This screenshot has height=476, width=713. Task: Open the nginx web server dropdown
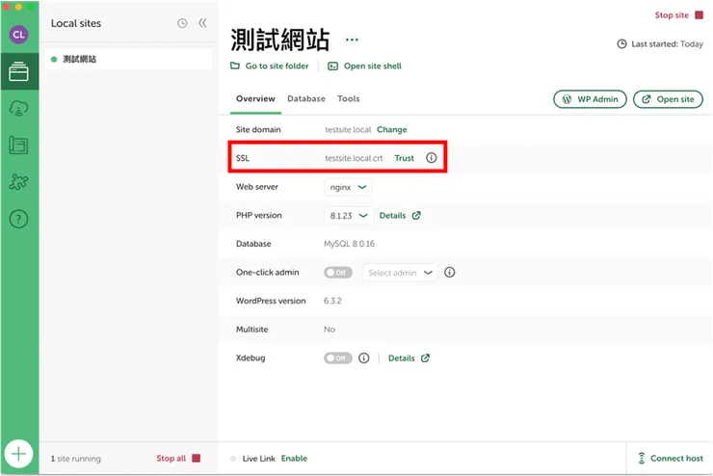pyautogui.click(x=348, y=187)
